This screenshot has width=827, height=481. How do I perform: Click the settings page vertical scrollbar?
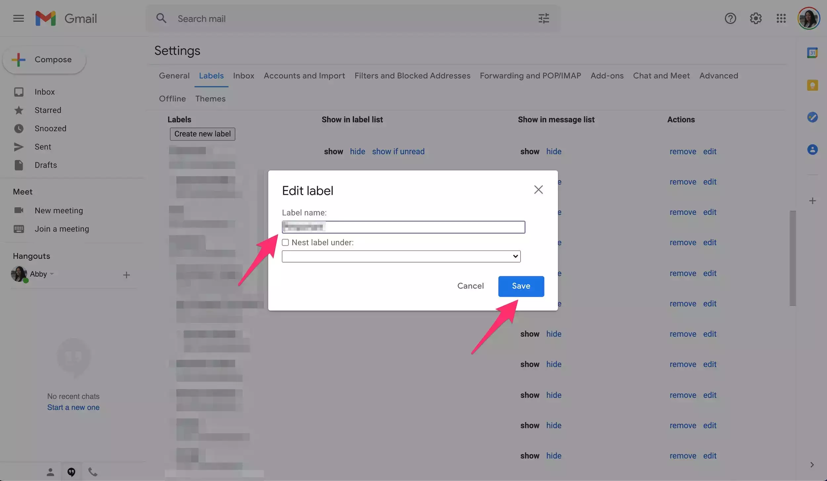click(792, 258)
